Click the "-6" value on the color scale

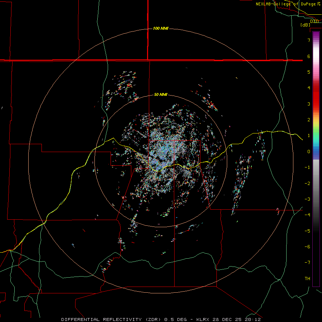tap(307, 247)
